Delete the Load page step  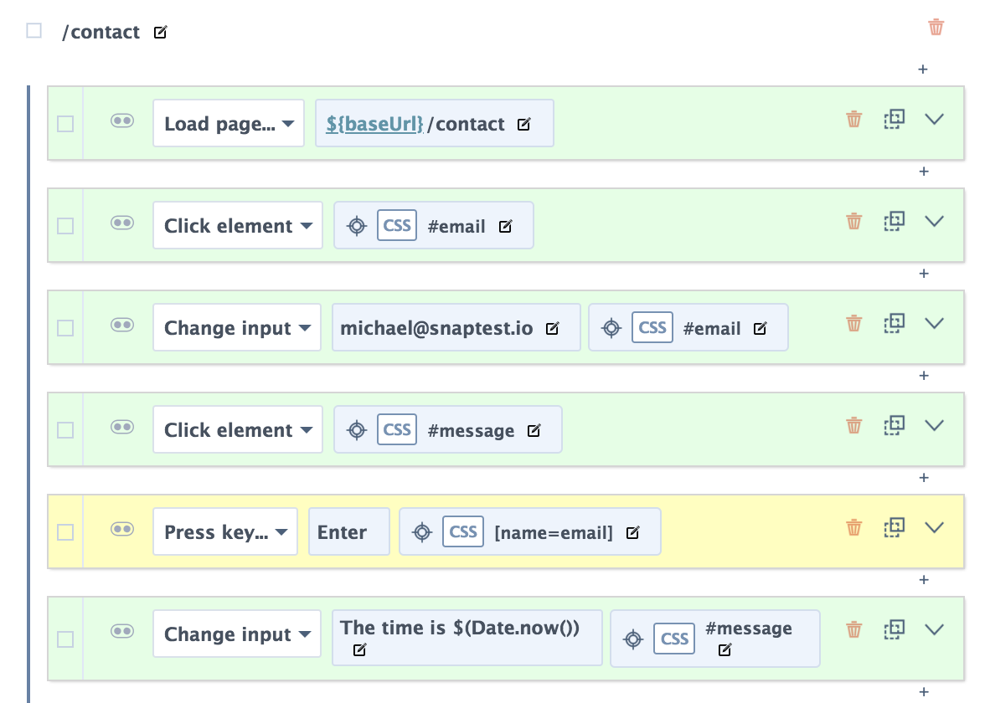(x=853, y=119)
